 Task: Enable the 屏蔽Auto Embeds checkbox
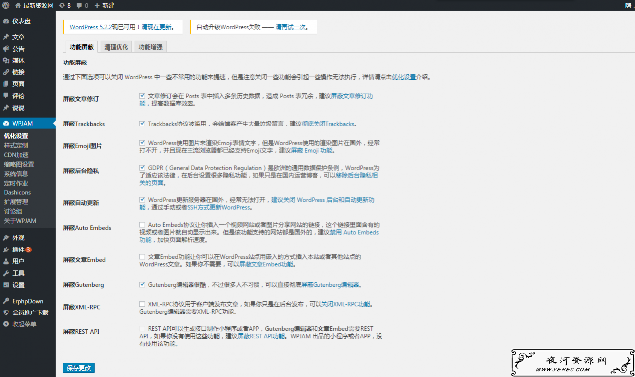142,225
